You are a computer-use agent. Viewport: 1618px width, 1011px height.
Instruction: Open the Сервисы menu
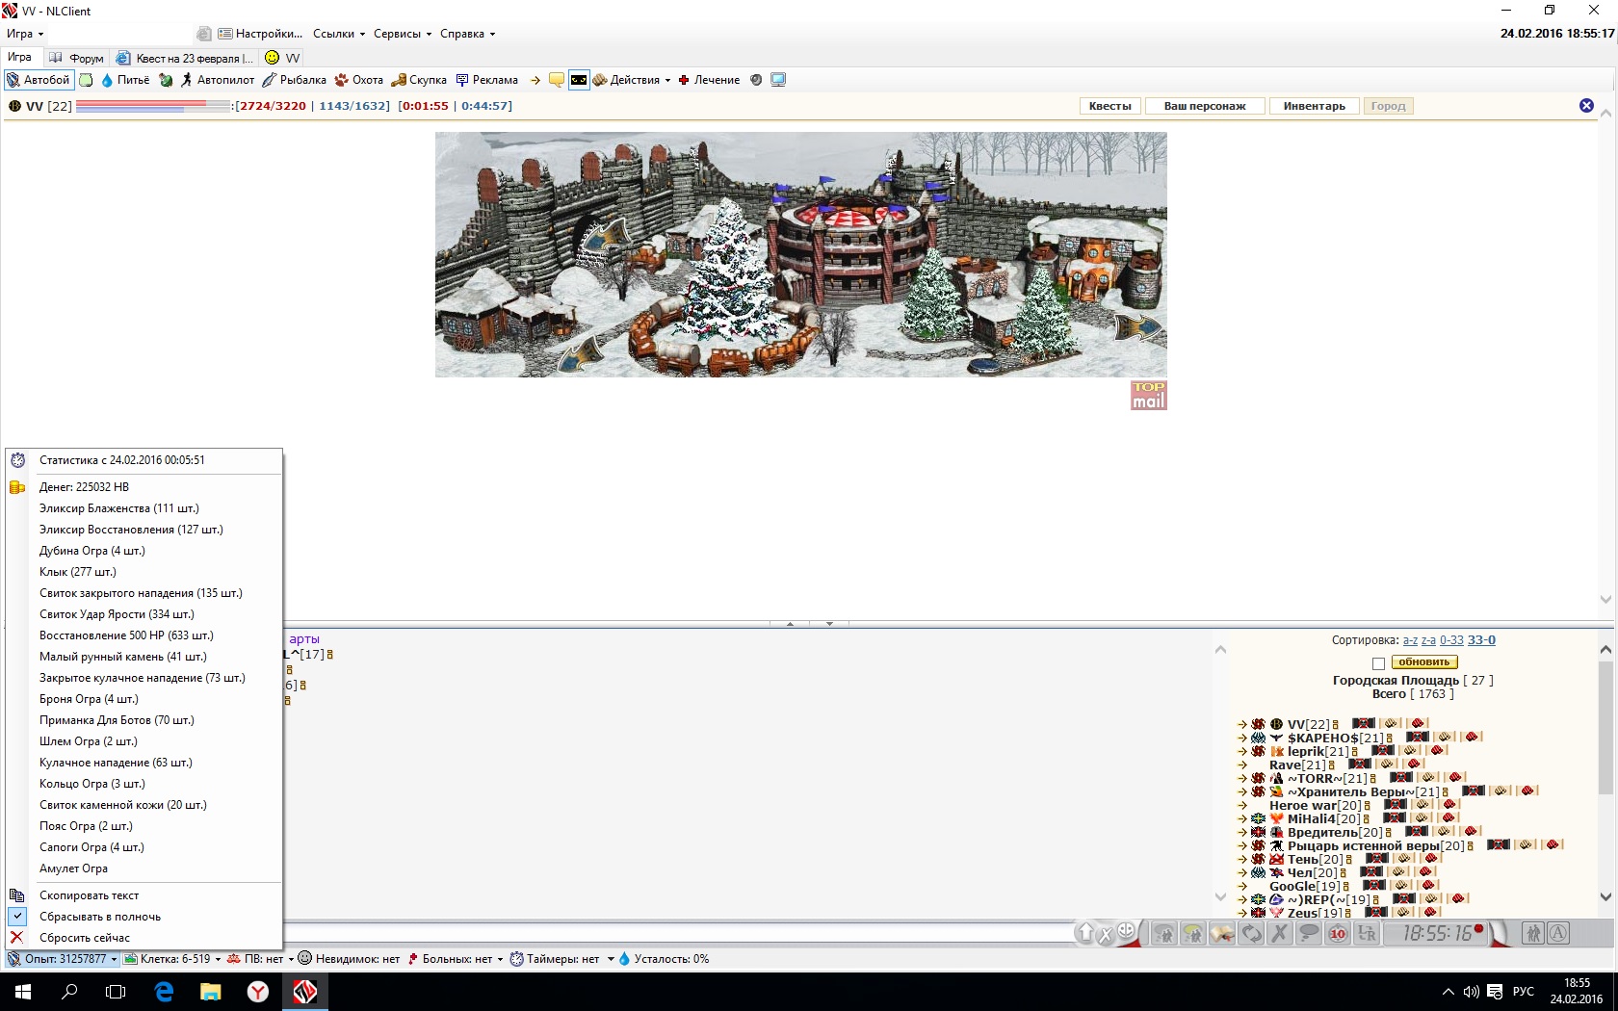[403, 34]
